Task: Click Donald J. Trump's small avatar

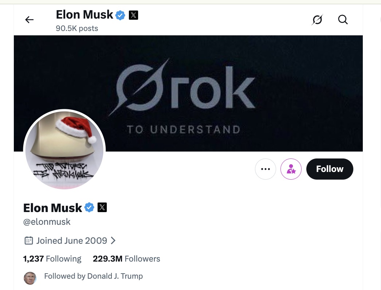Action: click(30, 278)
